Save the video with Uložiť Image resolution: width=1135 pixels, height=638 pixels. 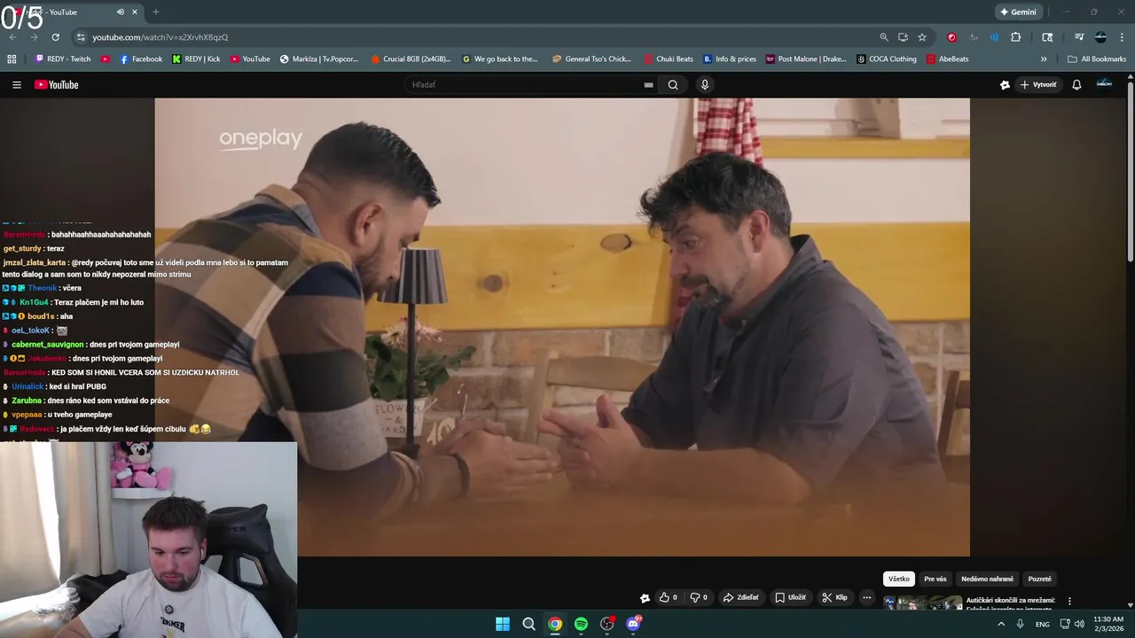[x=791, y=597]
